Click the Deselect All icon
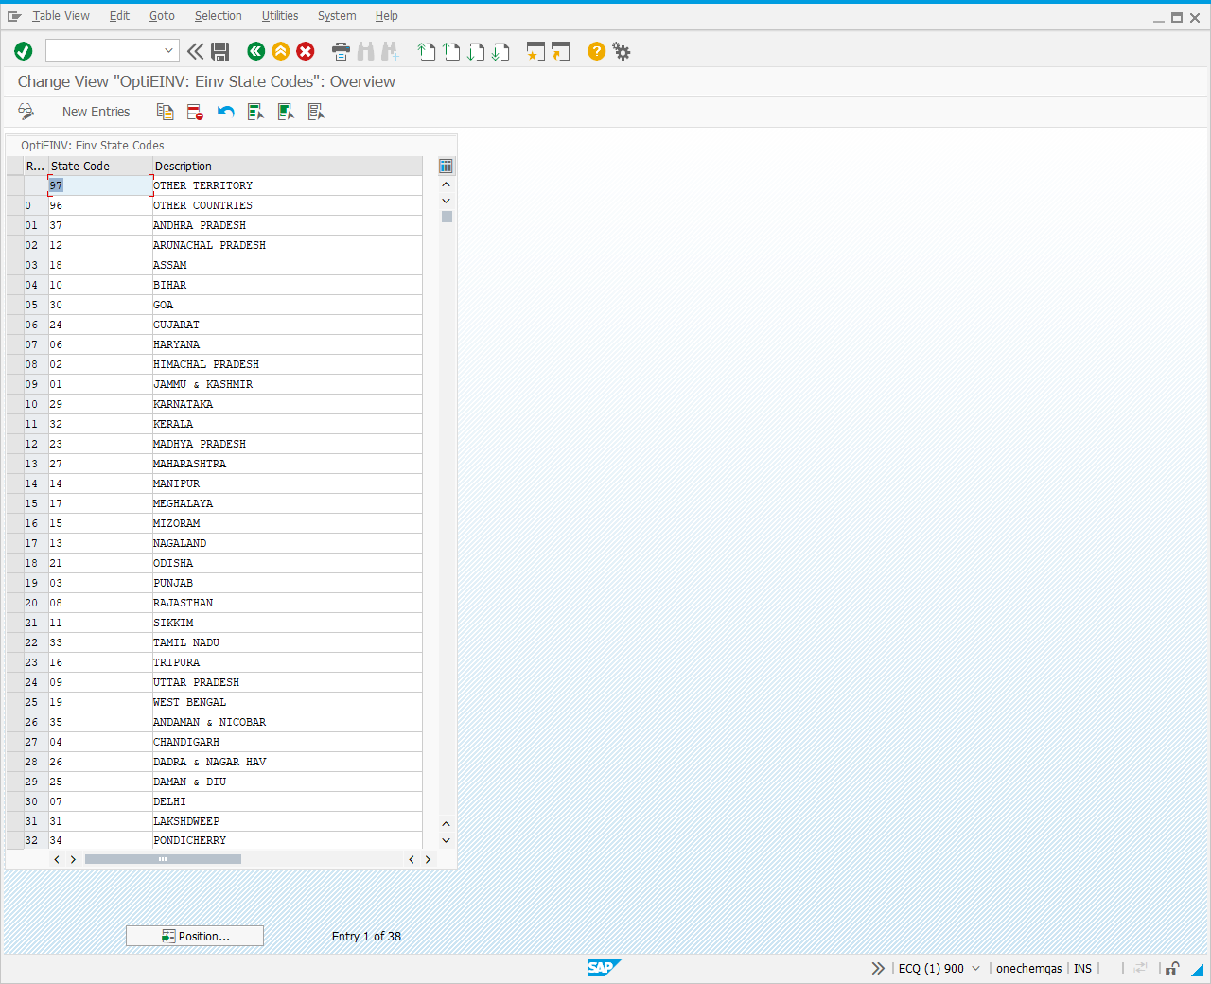 click(x=316, y=112)
